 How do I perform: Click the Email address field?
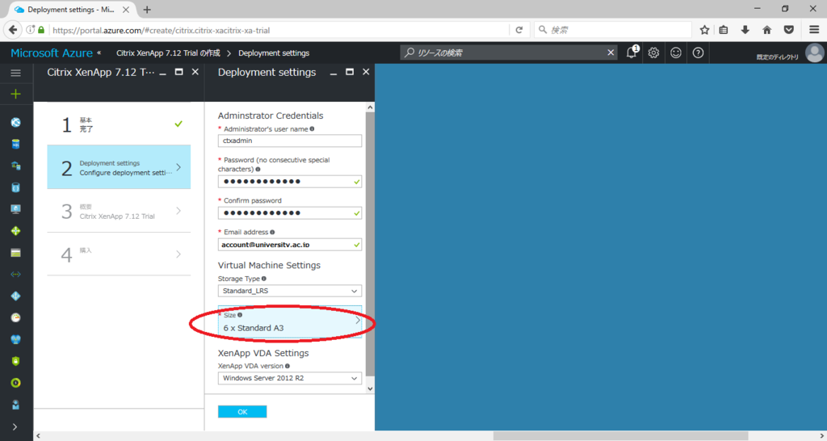(290, 244)
